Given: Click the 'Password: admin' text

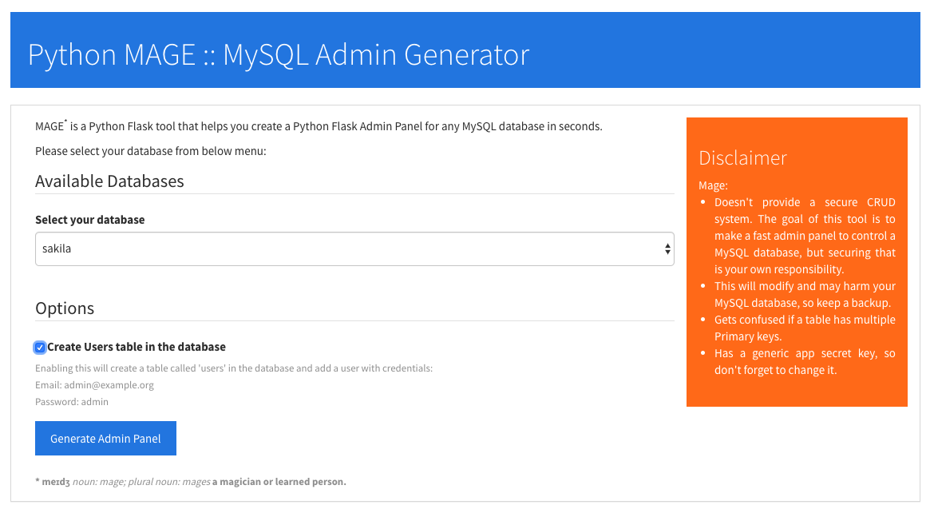Looking at the screenshot, I should click(x=72, y=402).
